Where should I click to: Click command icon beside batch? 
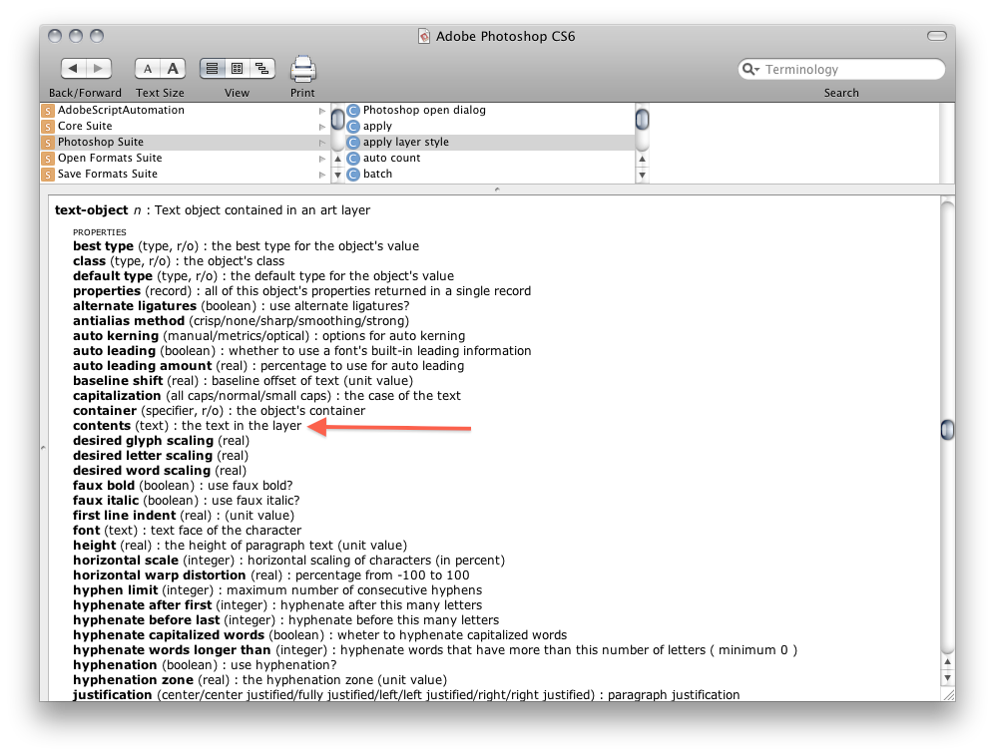pos(353,174)
